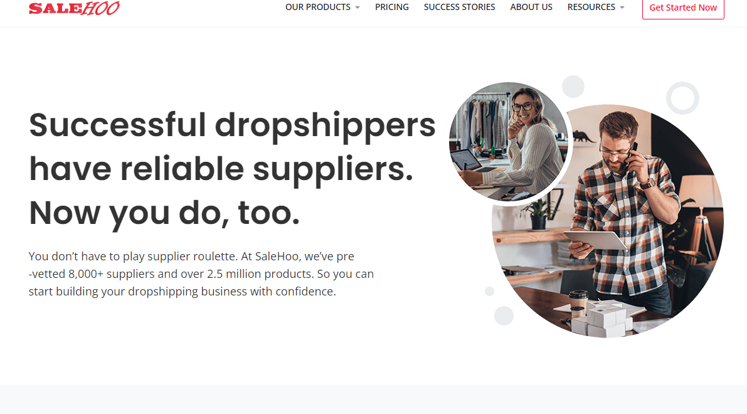This screenshot has height=414, width=747.
Task: Click the Successful dropshippers headline
Action: (x=233, y=125)
